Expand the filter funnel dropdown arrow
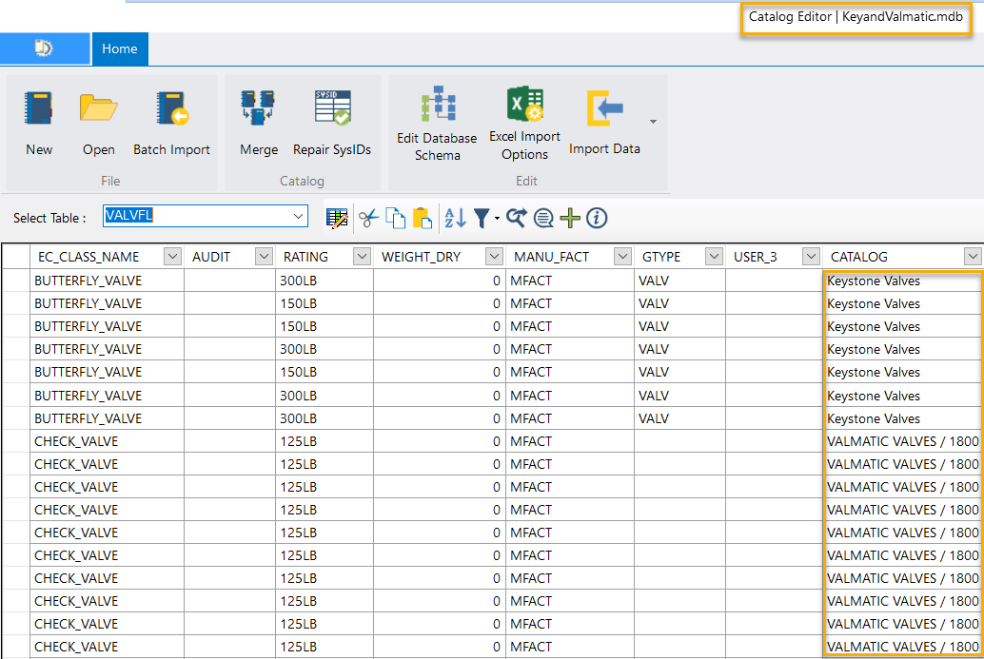Image resolution: width=984 pixels, height=659 pixels. click(x=497, y=220)
